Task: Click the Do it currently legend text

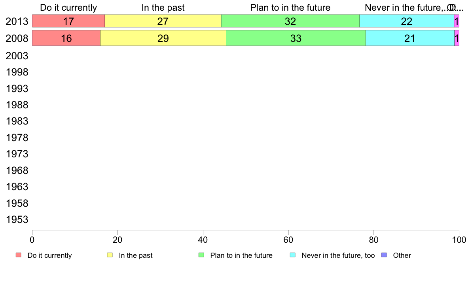Action: click(x=50, y=255)
